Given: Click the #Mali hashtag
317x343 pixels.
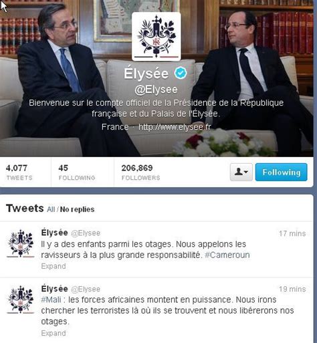Looking at the screenshot, I should click(x=51, y=300).
